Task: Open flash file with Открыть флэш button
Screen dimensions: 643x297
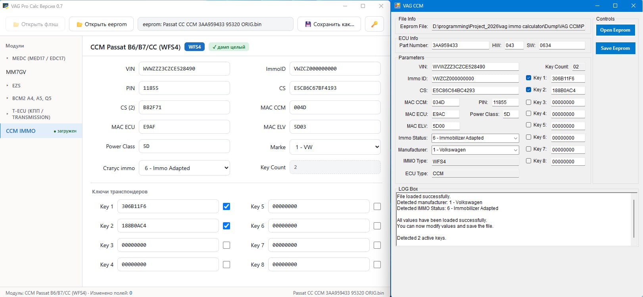Action: (x=36, y=24)
